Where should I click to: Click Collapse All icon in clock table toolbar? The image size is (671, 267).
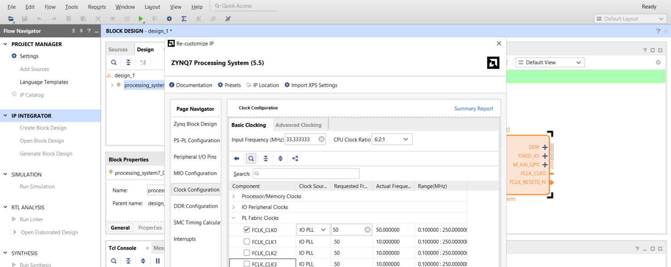pos(266,158)
